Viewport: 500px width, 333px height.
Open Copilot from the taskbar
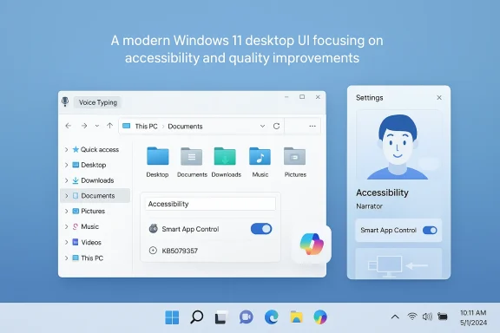(x=320, y=317)
